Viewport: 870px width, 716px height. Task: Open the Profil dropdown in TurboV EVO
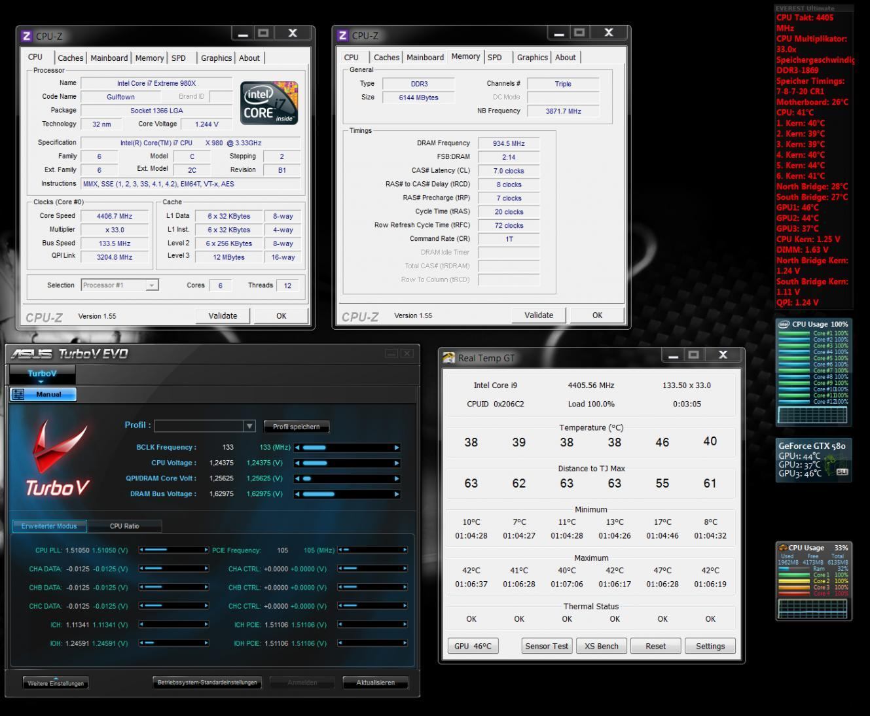249,426
